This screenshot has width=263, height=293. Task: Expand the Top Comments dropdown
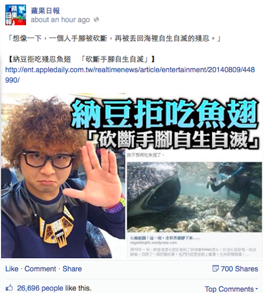pyautogui.click(x=231, y=289)
